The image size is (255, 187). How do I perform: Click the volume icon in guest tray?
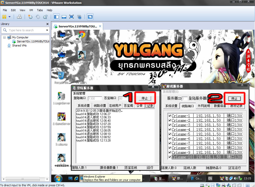(235, 178)
